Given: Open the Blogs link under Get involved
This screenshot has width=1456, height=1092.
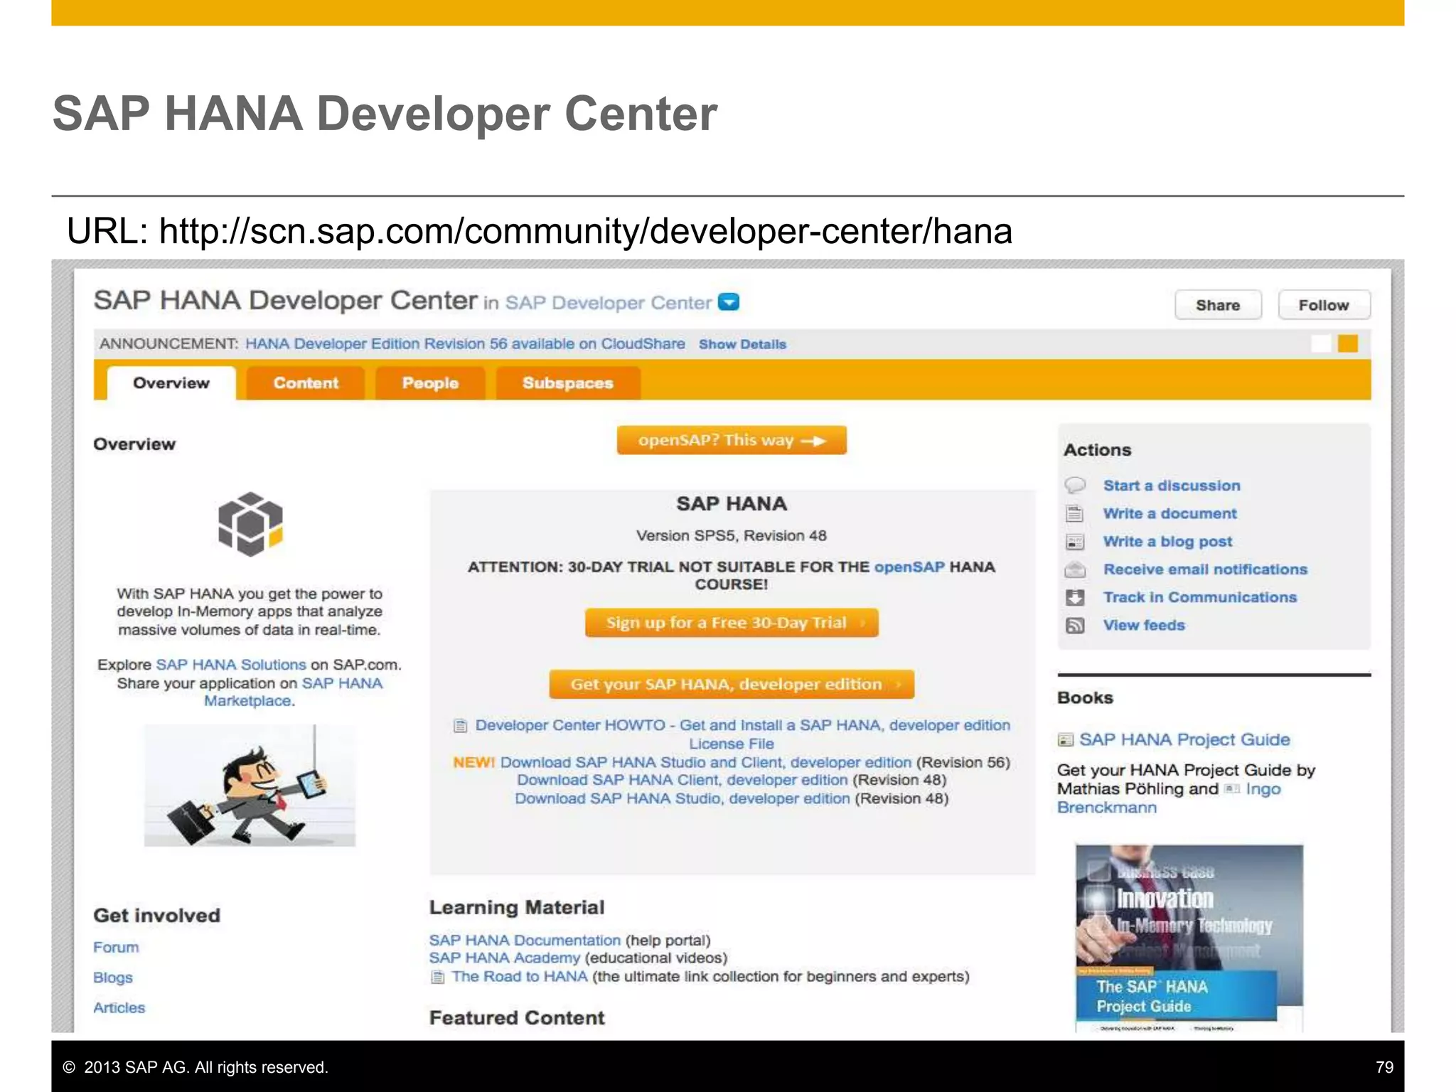Looking at the screenshot, I should [112, 978].
